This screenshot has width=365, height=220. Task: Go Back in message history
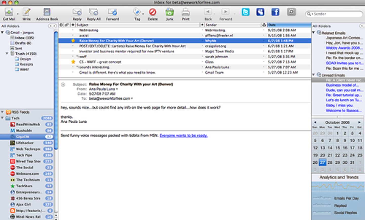tap(208, 12)
